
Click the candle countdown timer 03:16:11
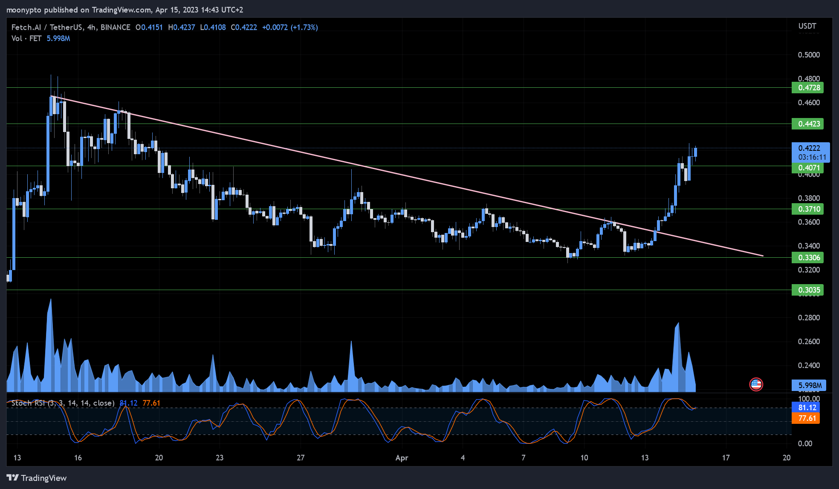coord(812,157)
